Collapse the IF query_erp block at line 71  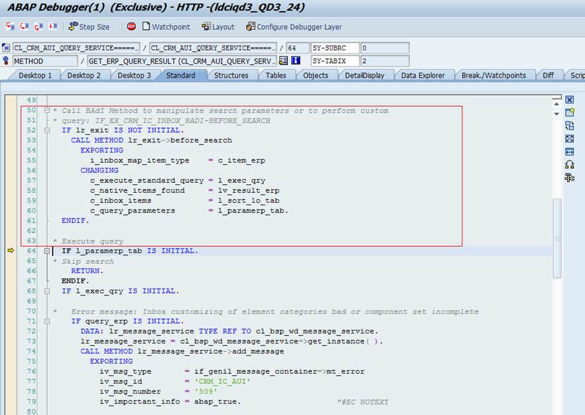(x=47, y=322)
